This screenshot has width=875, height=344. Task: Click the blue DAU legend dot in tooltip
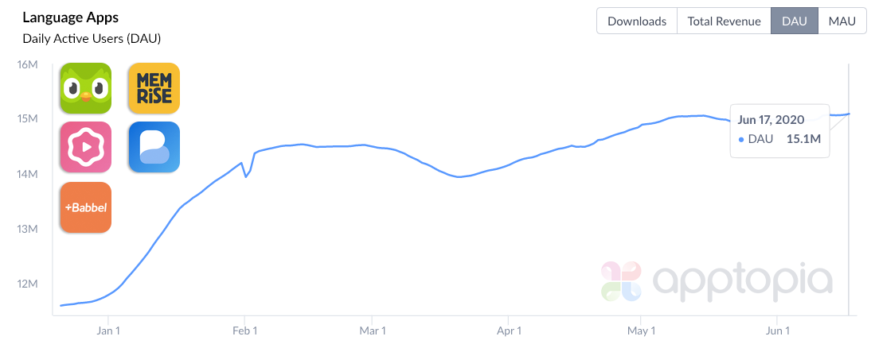(x=741, y=140)
